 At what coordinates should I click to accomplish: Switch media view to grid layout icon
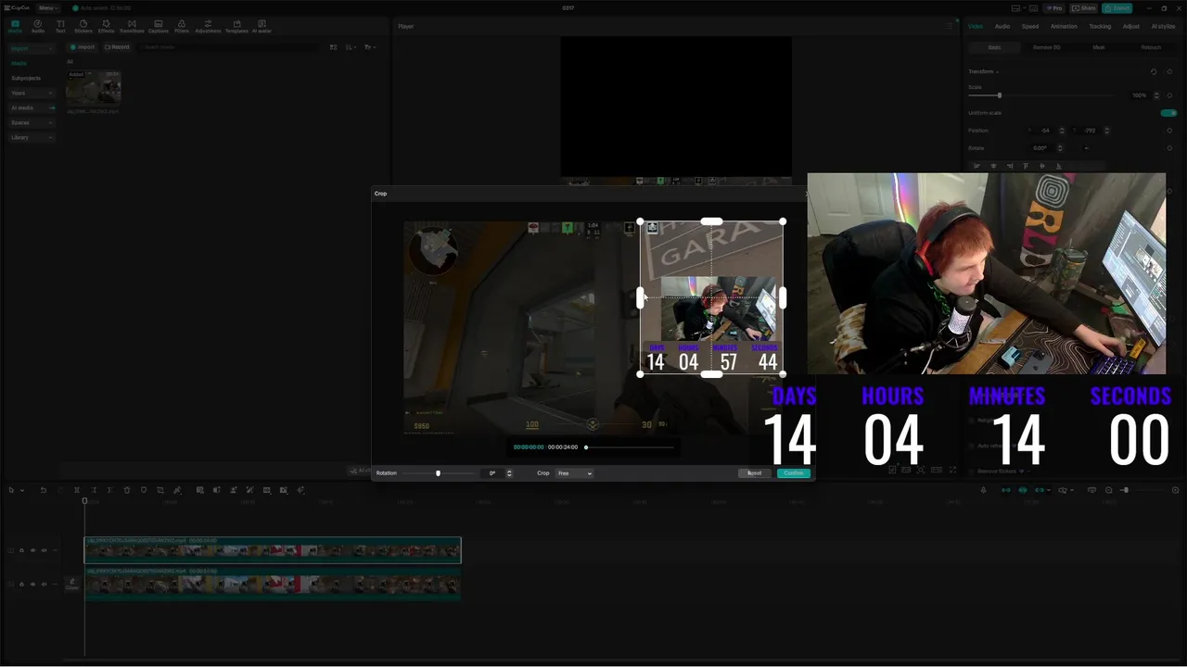coord(334,47)
